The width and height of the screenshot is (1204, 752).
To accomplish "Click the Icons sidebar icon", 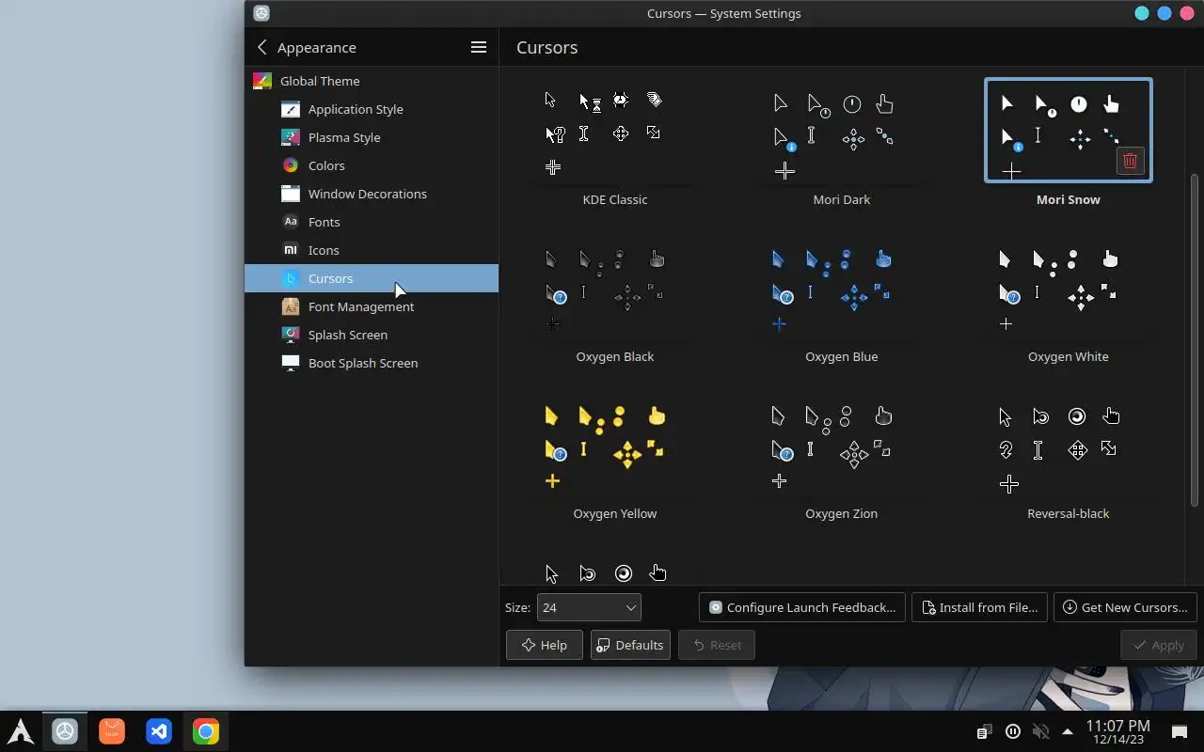I will 291,250.
